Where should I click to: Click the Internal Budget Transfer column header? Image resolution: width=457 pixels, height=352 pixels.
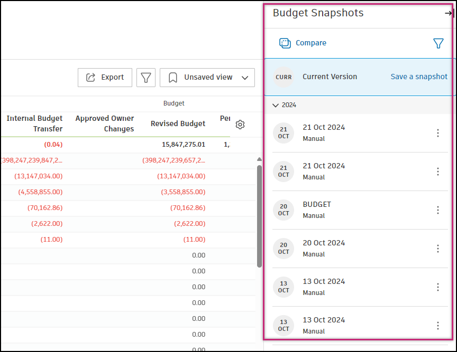tap(34, 123)
